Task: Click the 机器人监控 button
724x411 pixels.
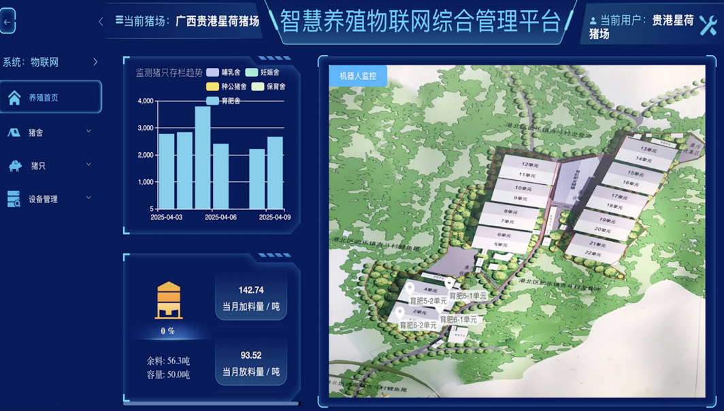Action: [358, 76]
